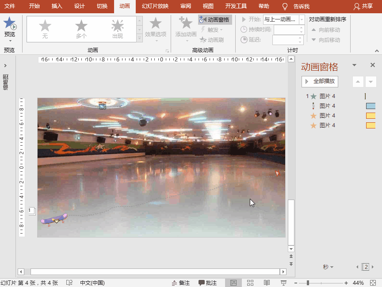
Task: Click the Share person icon
Action: coord(357,6)
